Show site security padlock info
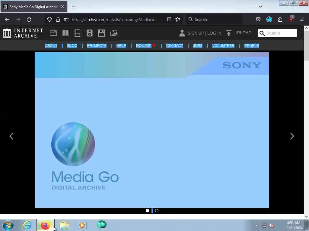The width and height of the screenshot is (309, 231). pyautogui.click(x=58, y=20)
